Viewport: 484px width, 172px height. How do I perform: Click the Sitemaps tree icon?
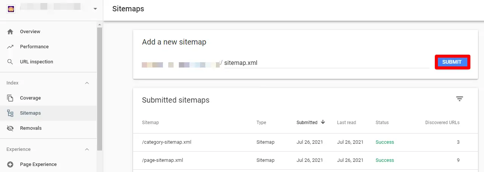(10, 113)
